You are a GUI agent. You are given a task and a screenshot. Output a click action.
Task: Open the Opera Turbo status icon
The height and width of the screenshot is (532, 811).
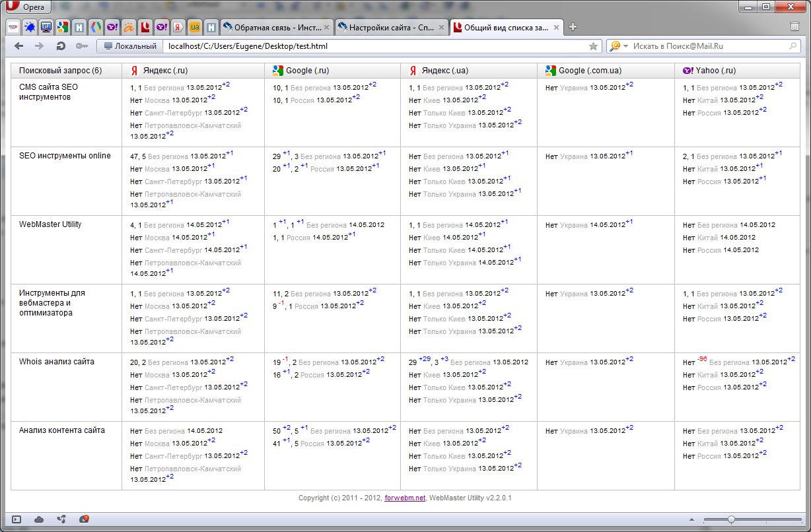[x=84, y=519]
